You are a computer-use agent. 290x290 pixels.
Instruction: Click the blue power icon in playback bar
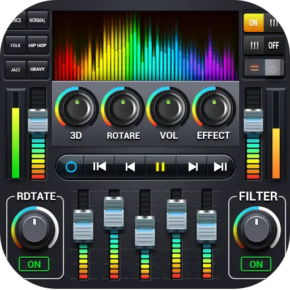[71, 167]
